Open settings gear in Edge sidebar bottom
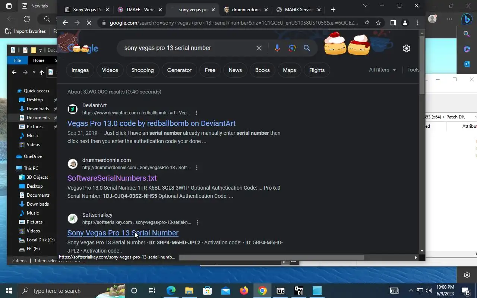The image size is (477, 298). pos(467,275)
